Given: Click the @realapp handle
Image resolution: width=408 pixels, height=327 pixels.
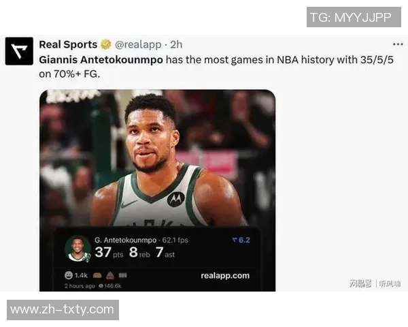Looking at the screenshot, I should tap(138, 44).
